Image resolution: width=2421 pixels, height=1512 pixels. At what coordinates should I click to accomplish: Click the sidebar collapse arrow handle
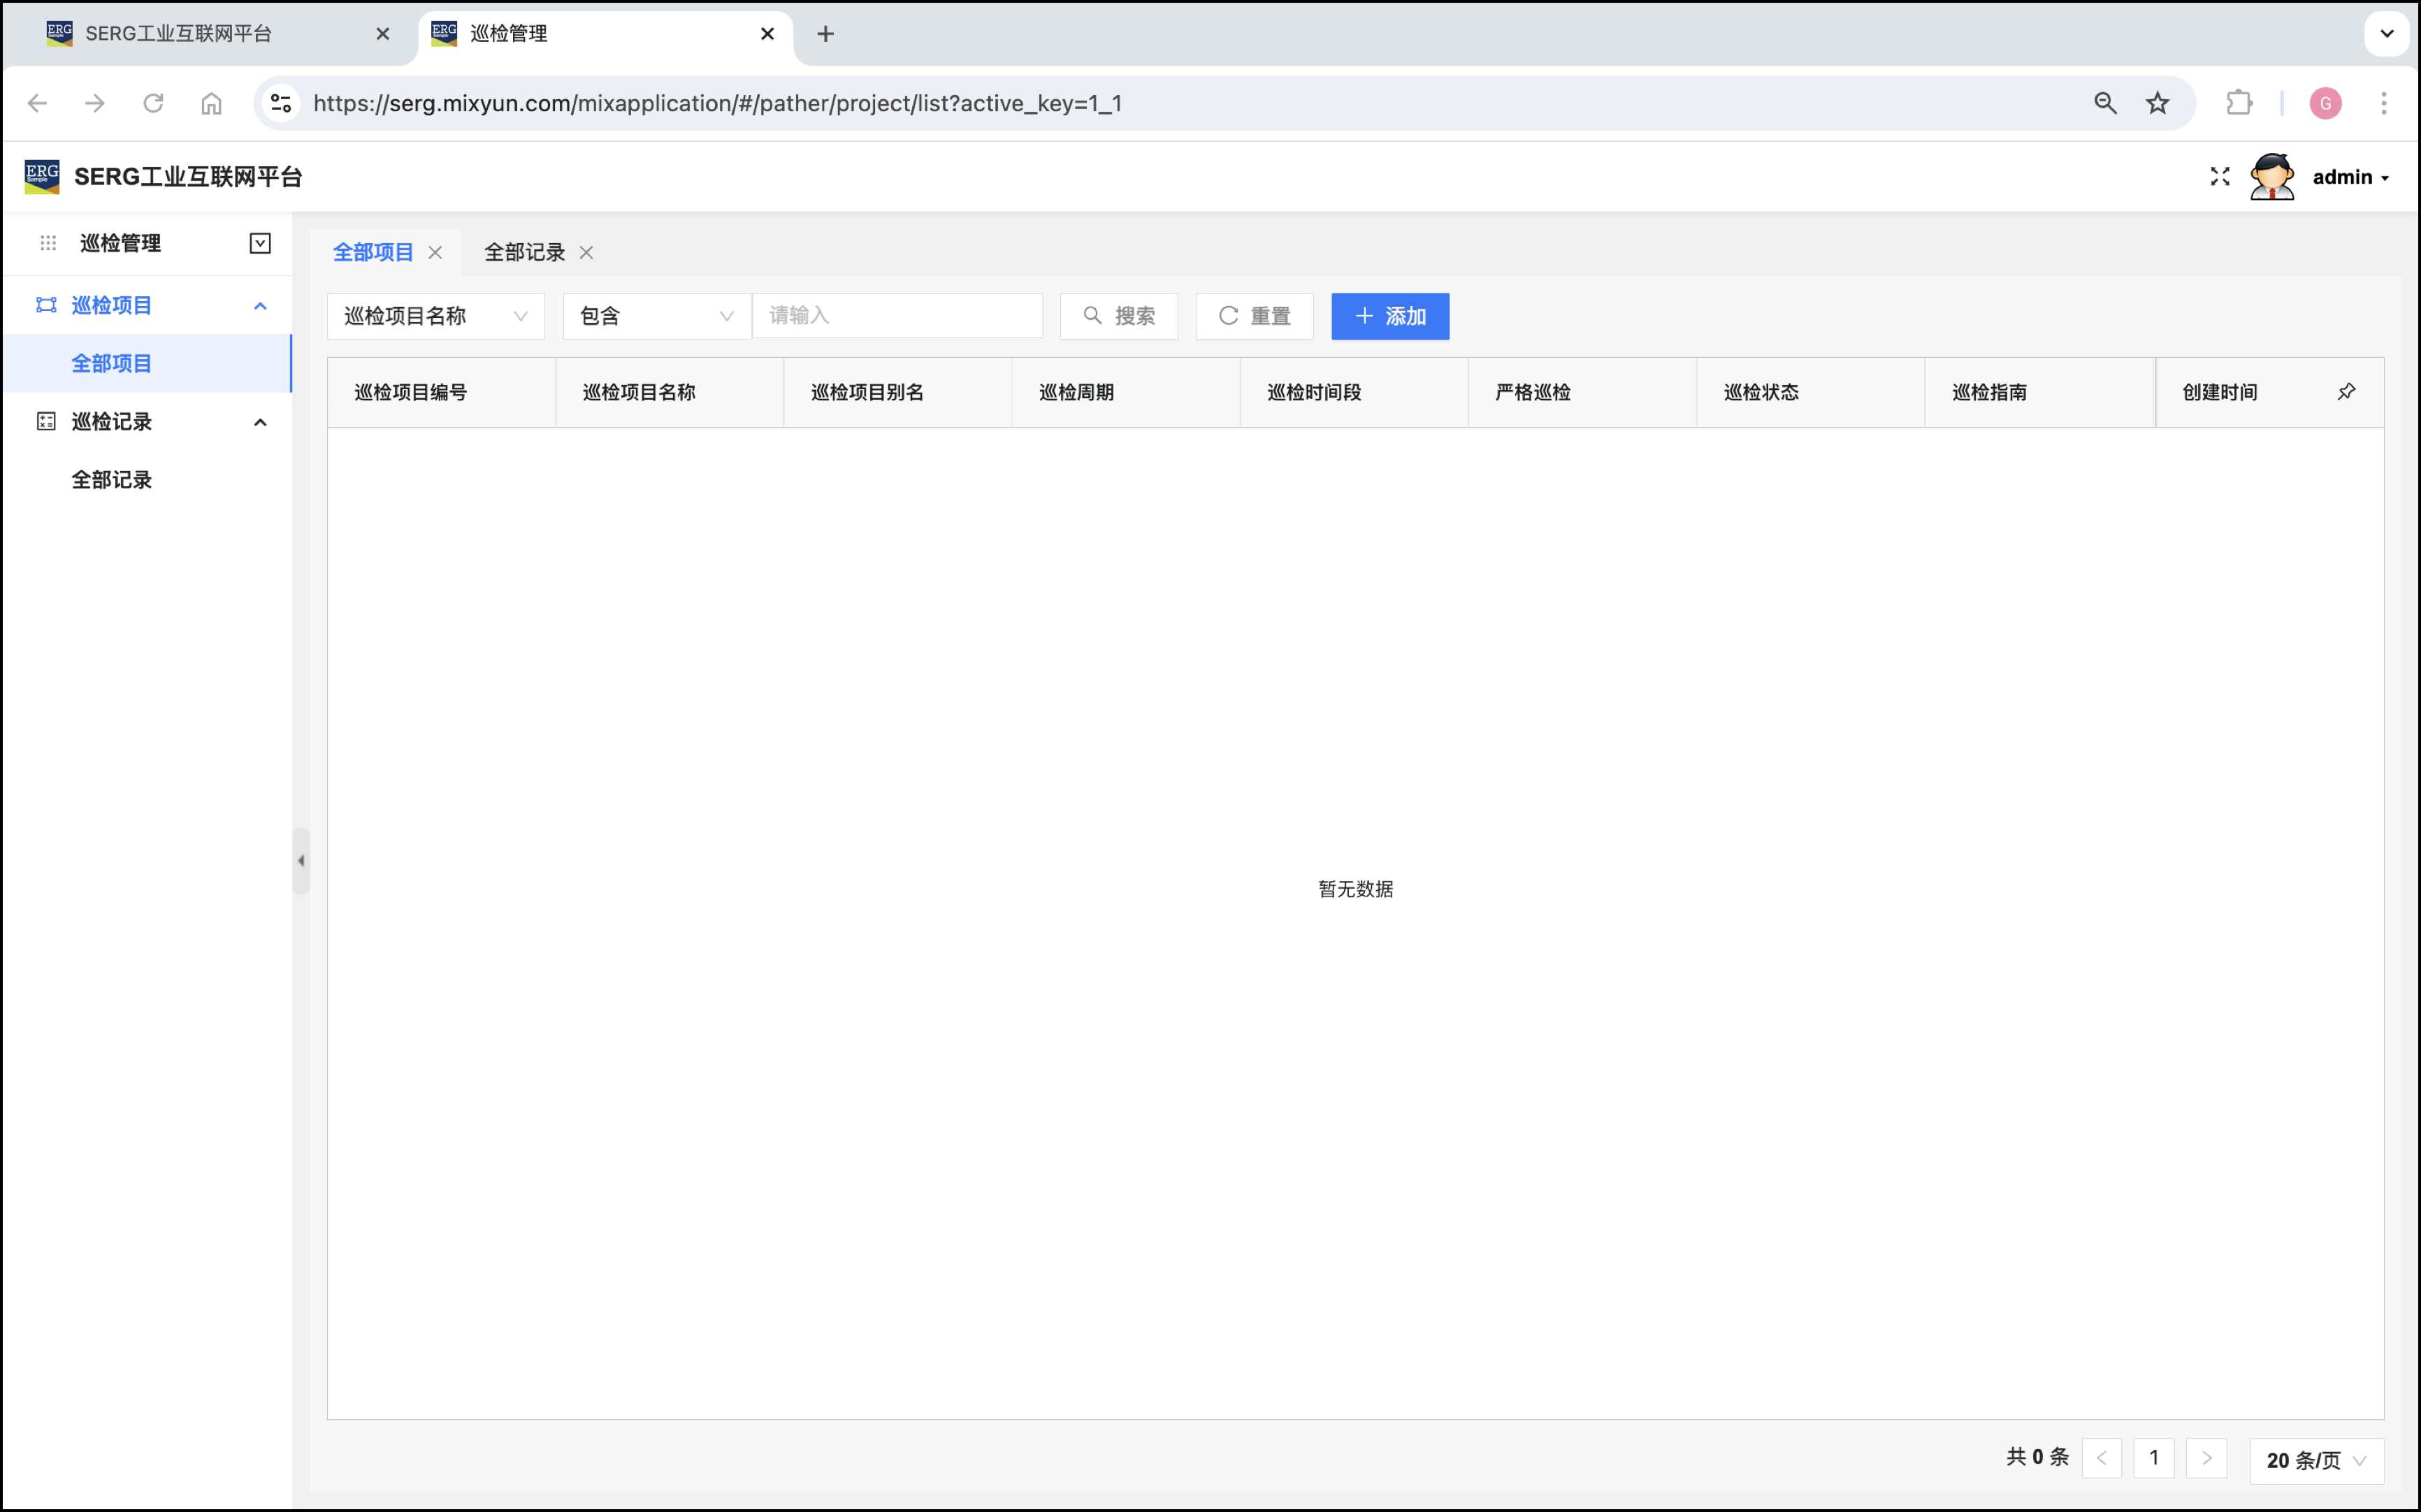click(301, 860)
